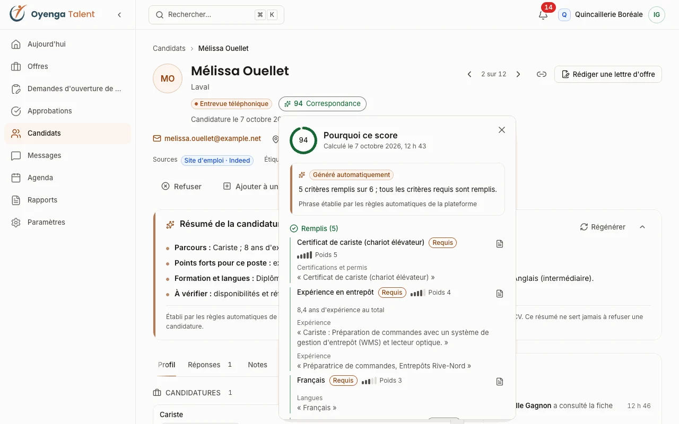Screen dimensions: 679x424
Task: Open document icon for Expérience en entrepôt
Action: point(499,294)
